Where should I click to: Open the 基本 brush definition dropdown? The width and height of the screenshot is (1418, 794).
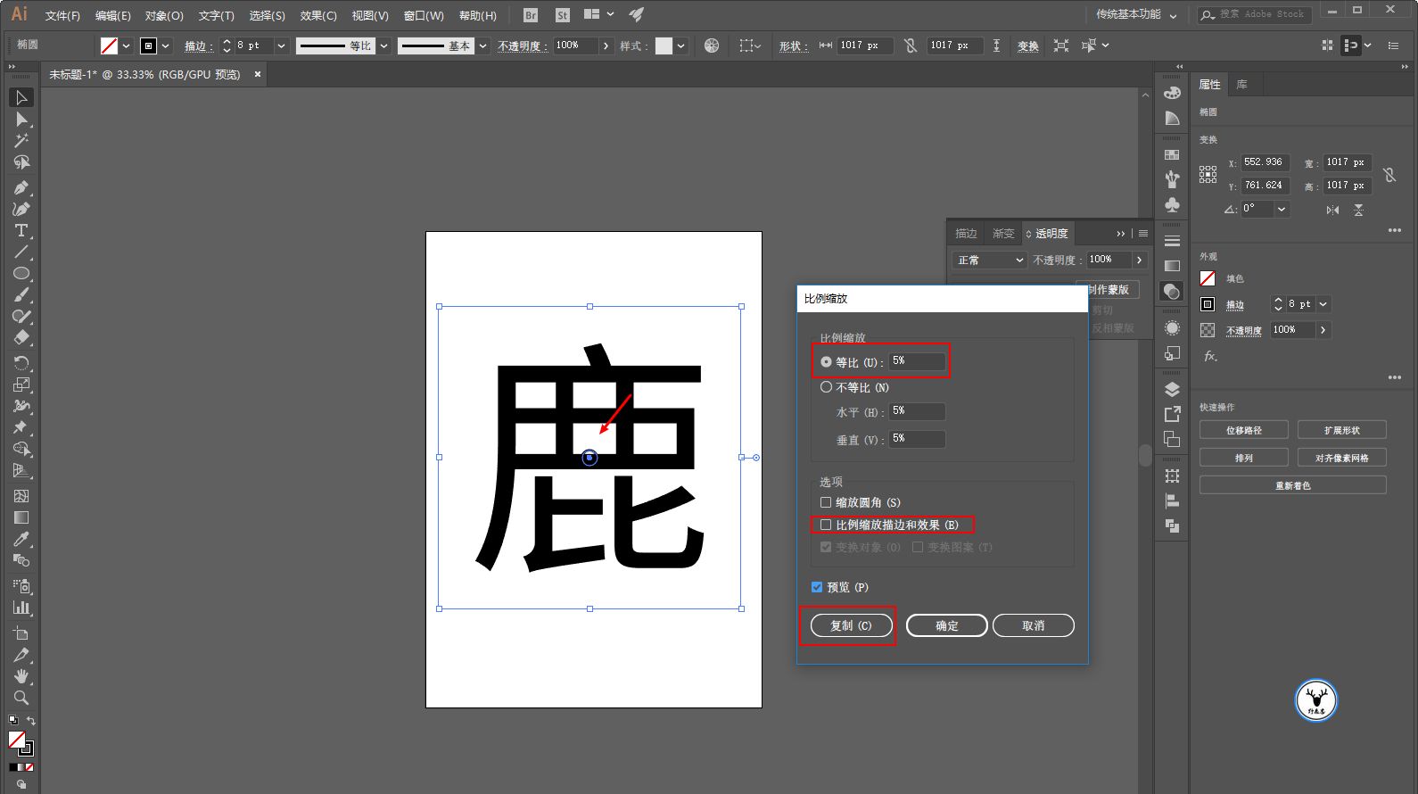click(x=482, y=45)
